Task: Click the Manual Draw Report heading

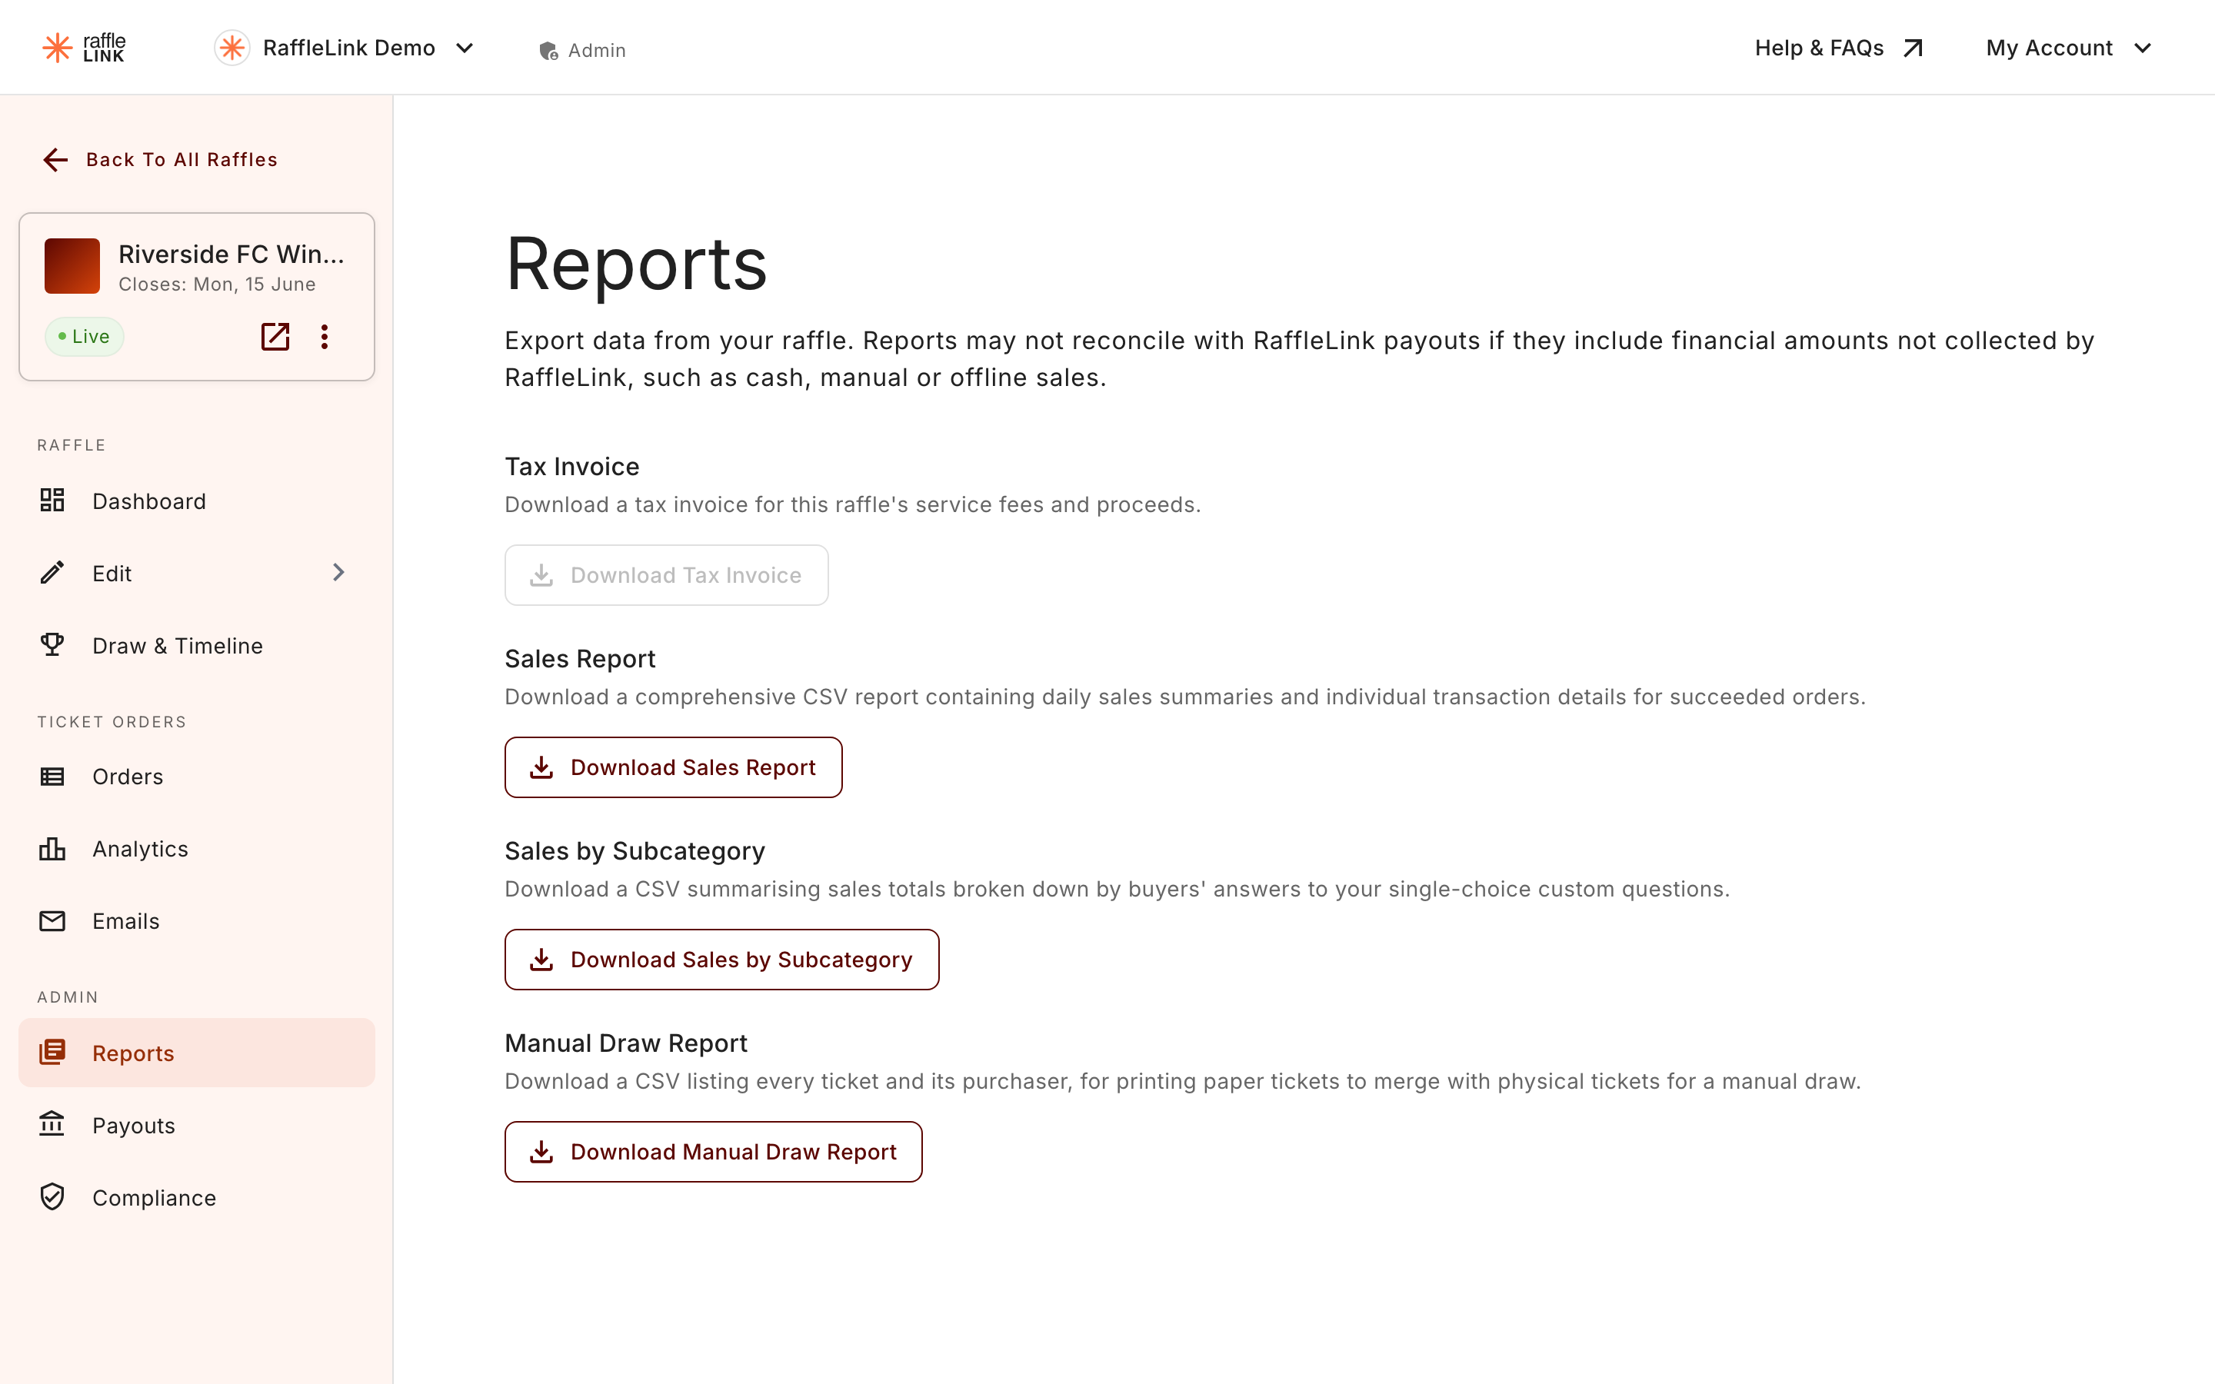Action: click(x=626, y=1043)
